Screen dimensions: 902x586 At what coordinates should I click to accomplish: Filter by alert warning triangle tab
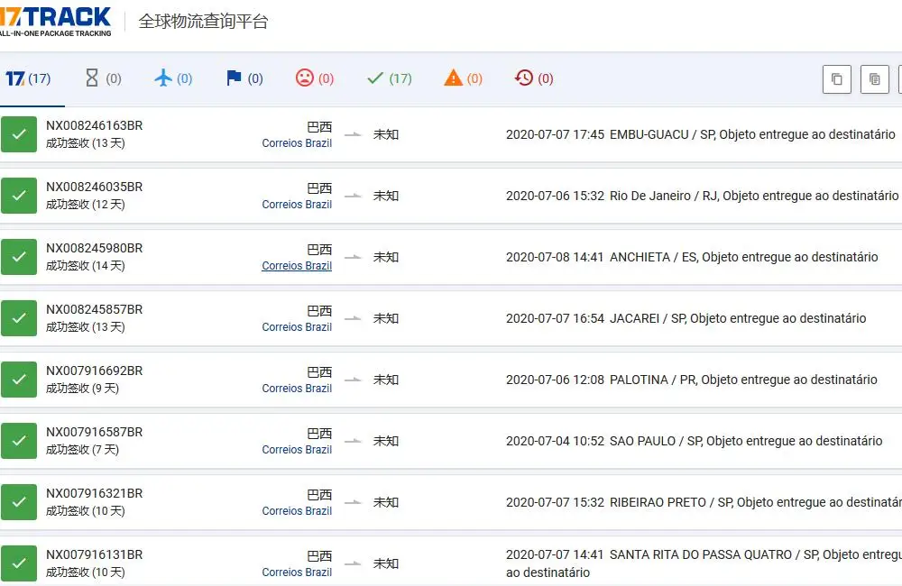463,78
